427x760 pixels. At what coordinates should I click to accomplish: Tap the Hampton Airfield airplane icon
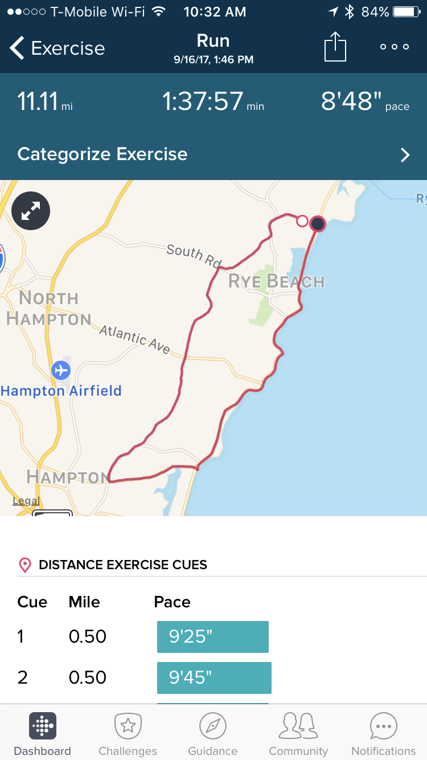pyautogui.click(x=60, y=370)
